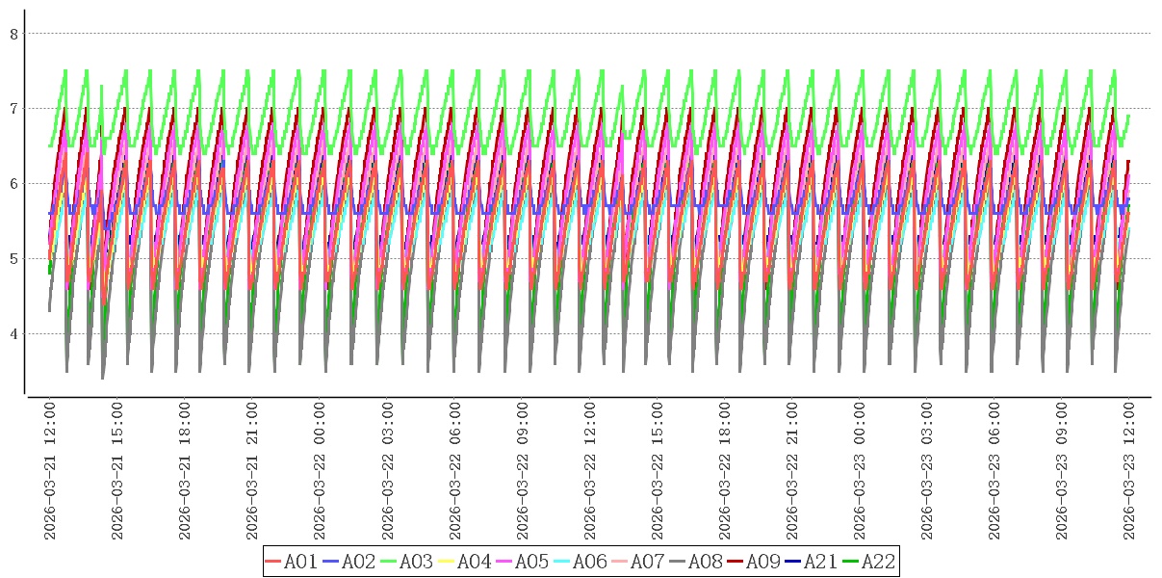
Task: Click the 2026-03-23 12:00 x-axis label
Action: (x=1129, y=471)
